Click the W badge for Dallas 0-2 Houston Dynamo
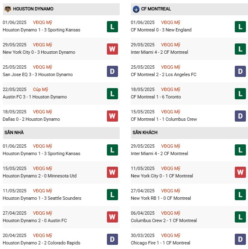Screen dimensions: 248x249 (112, 116)
